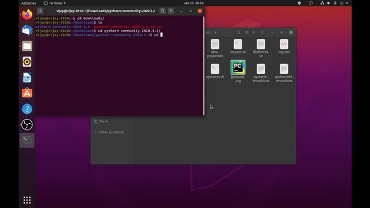Launch Thunderbird mail from the dock
Screen dimensions: 370x208
point(27,31)
